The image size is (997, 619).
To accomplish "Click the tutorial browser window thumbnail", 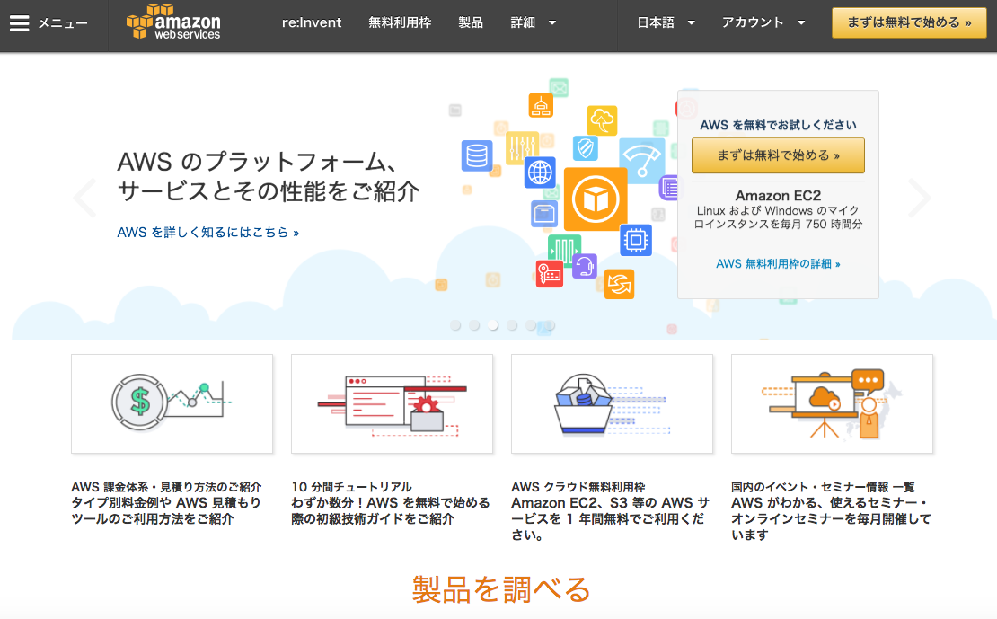I will pos(392,404).
